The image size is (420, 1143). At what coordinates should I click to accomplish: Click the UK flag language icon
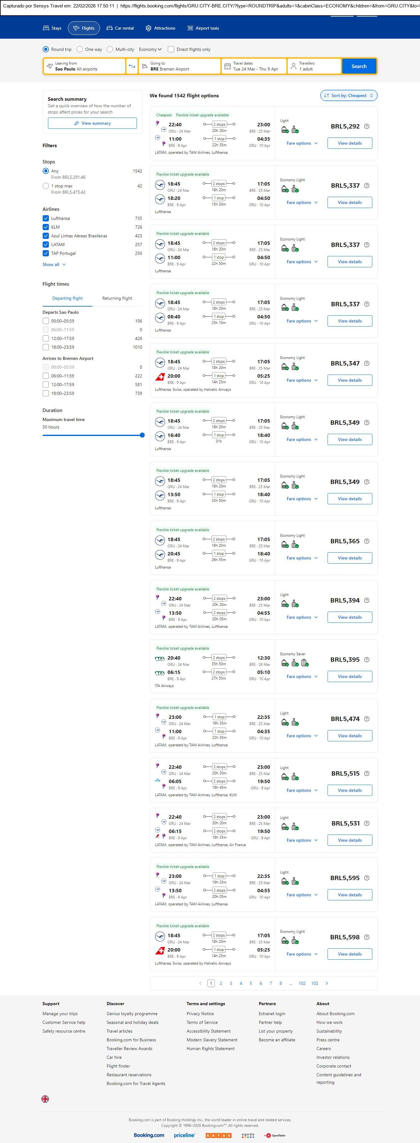(45, 1099)
